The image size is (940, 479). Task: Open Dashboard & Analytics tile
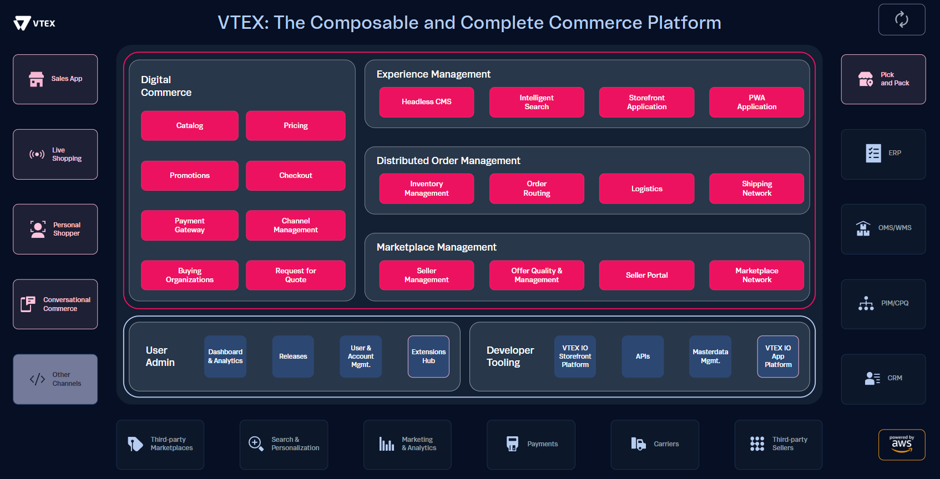click(225, 356)
